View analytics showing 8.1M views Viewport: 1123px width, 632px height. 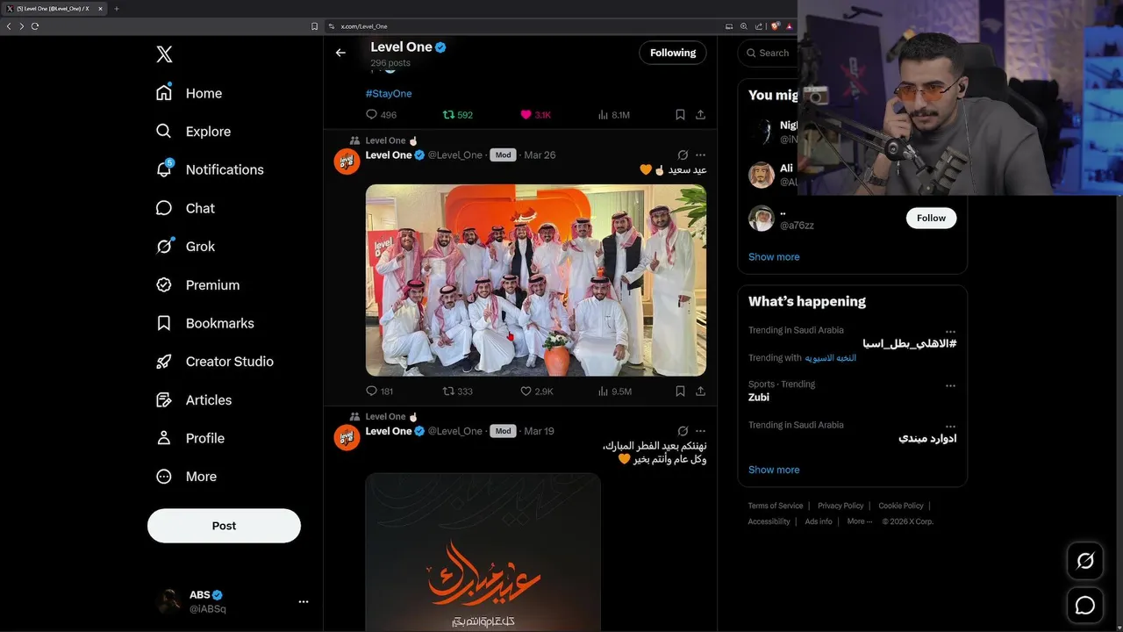pyautogui.click(x=613, y=115)
